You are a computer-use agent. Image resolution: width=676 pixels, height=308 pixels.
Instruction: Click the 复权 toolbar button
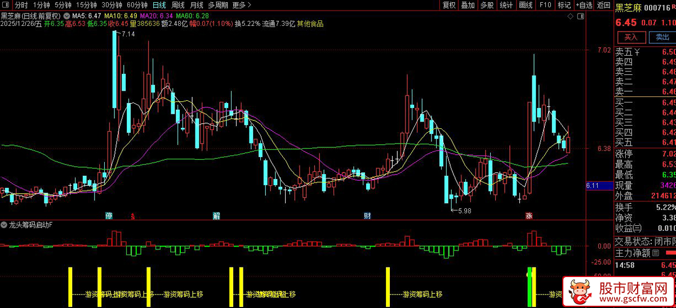coord(450,5)
